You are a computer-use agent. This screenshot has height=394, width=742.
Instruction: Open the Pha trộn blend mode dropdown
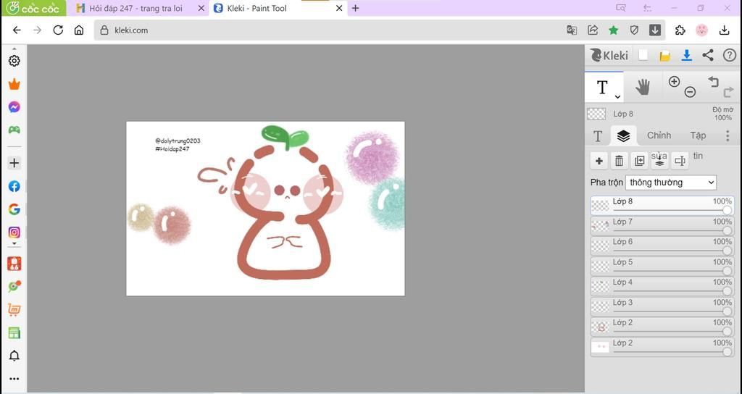670,182
